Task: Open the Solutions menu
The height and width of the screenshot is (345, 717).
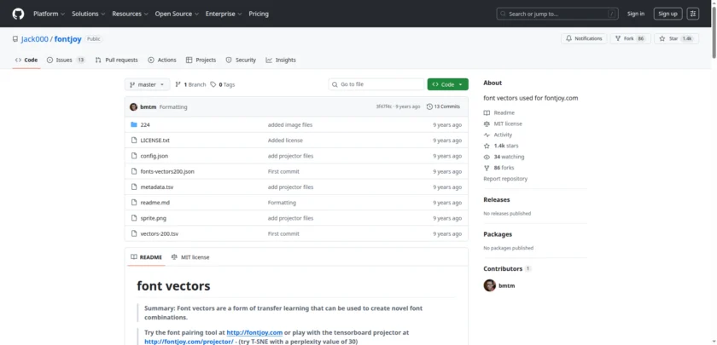Action: click(x=88, y=14)
